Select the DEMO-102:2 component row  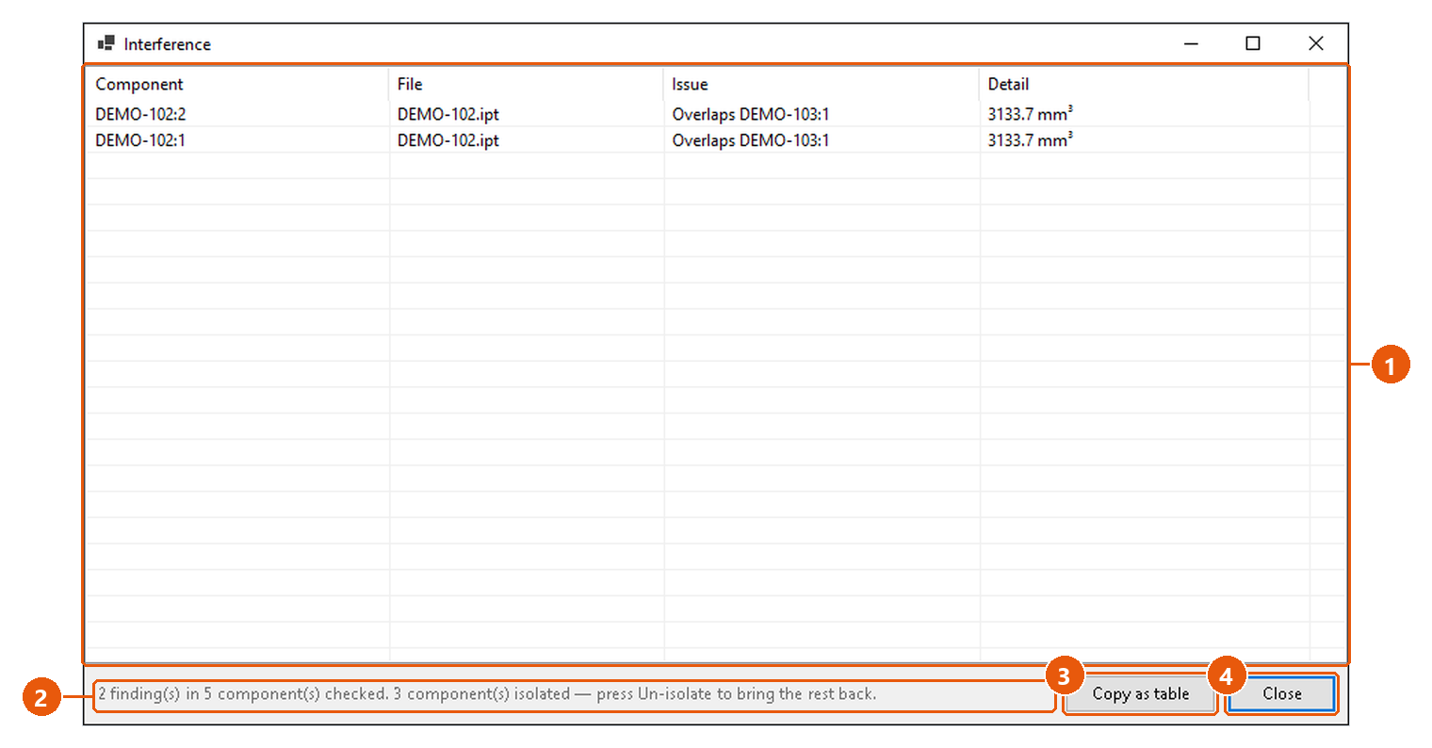(715, 114)
